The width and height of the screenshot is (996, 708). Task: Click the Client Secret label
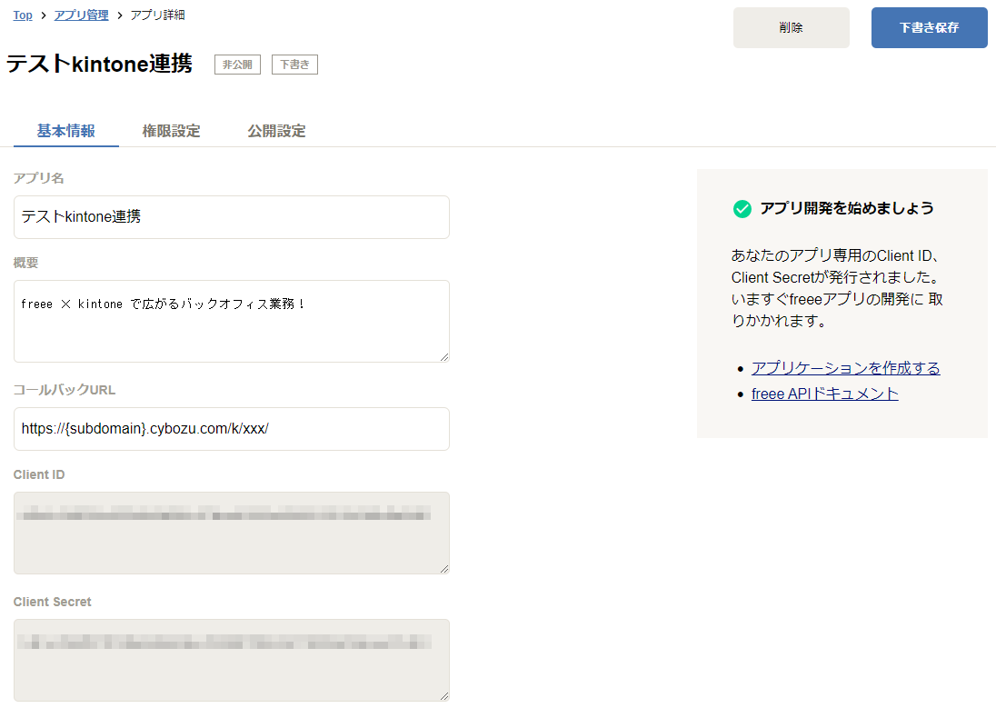(x=52, y=602)
